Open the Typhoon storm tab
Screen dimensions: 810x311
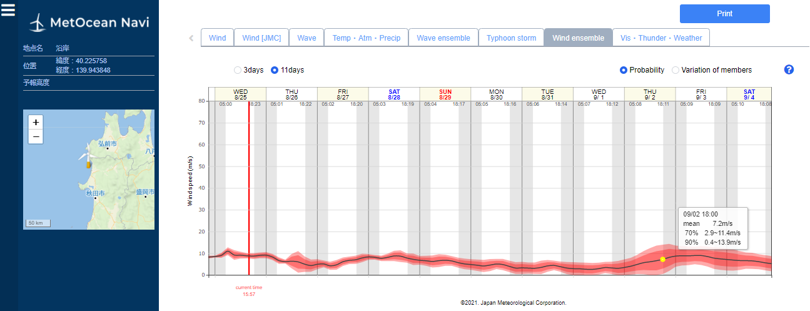(x=511, y=38)
